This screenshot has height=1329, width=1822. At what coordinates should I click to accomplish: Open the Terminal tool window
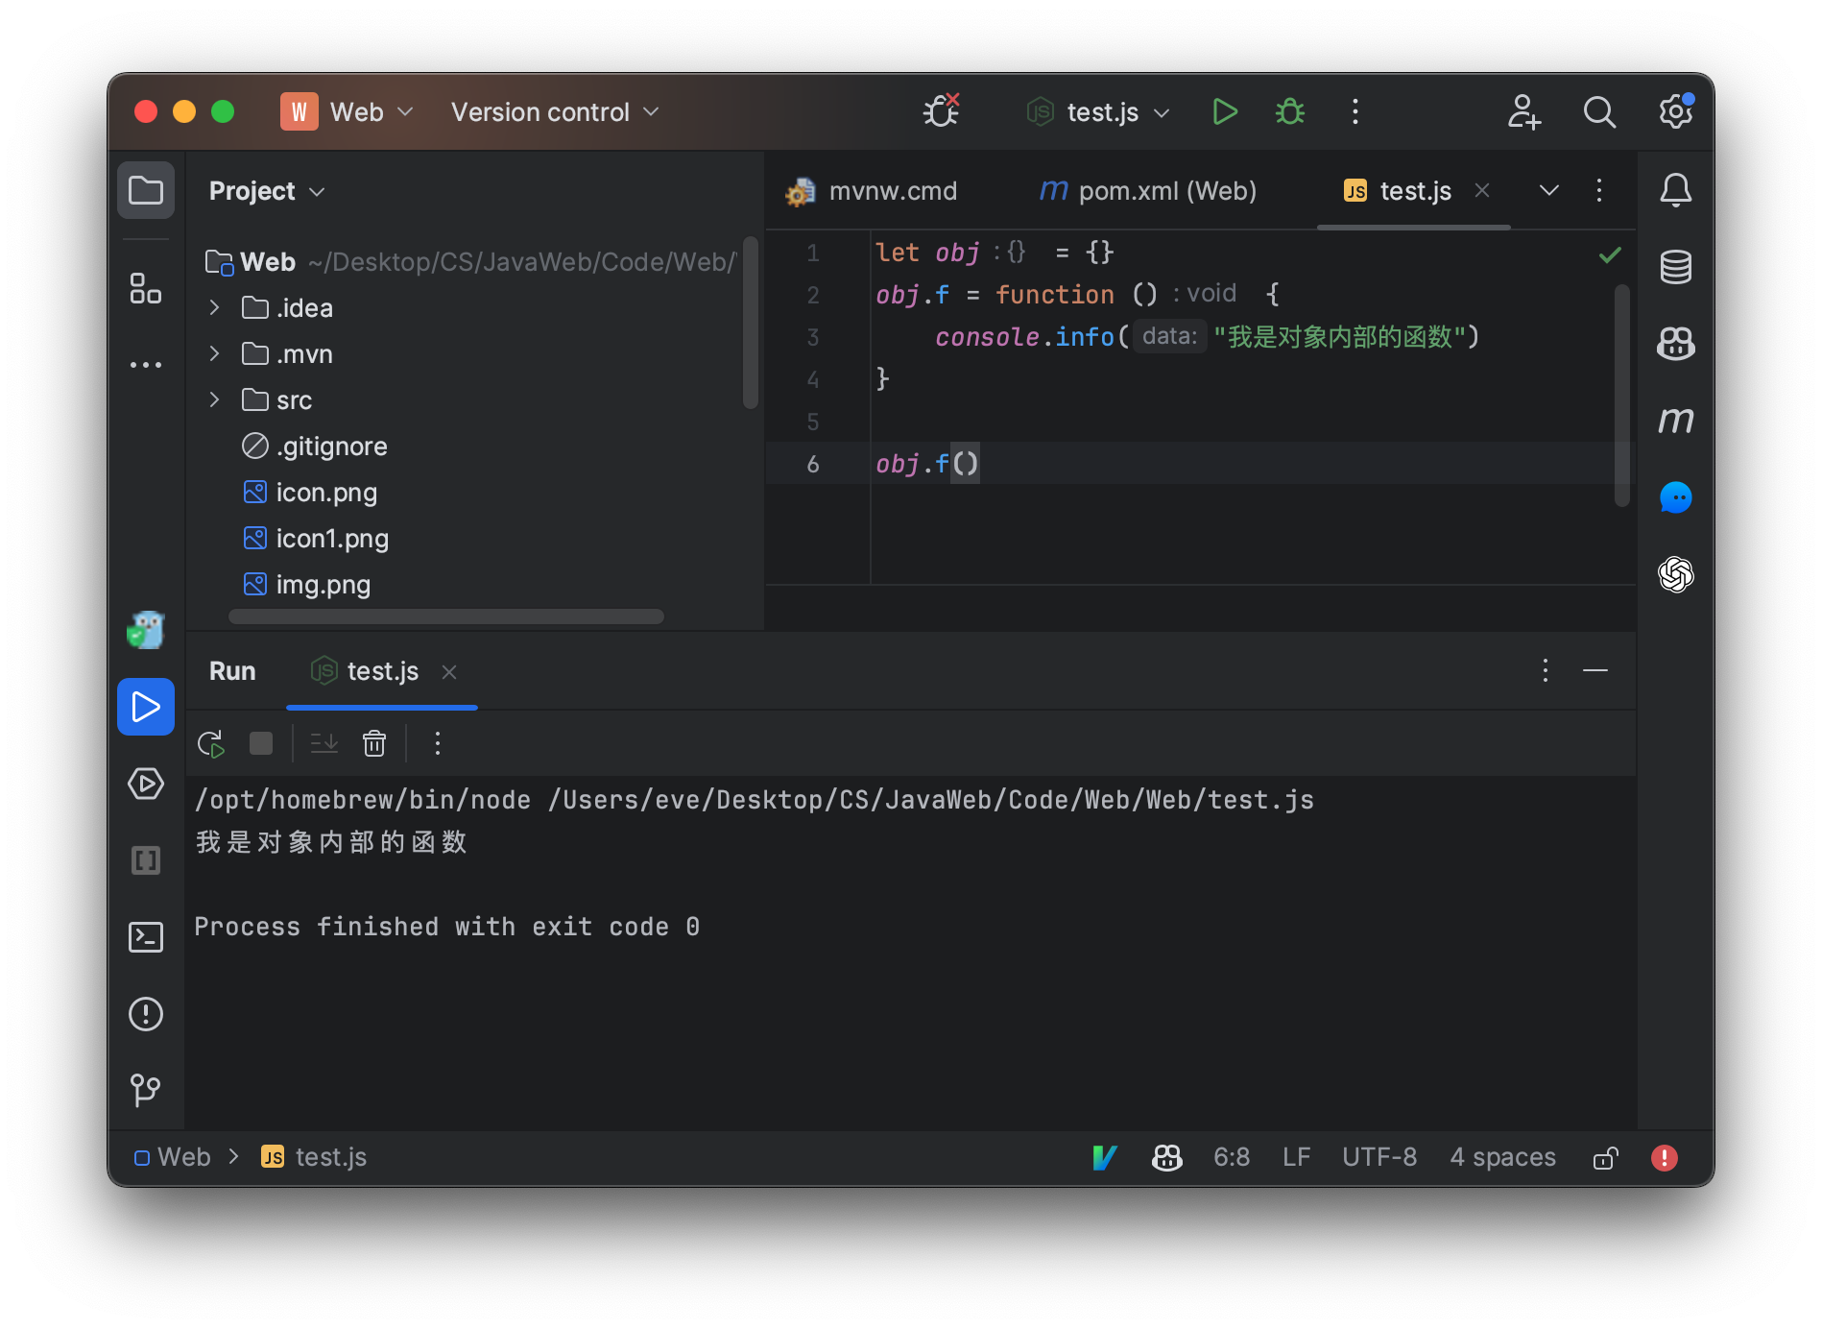point(146,937)
